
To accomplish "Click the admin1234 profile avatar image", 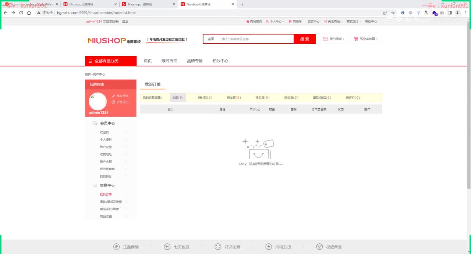I will pos(98,101).
